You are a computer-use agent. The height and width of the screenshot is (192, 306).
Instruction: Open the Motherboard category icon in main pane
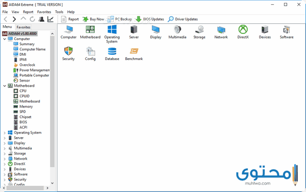point(90,32)
